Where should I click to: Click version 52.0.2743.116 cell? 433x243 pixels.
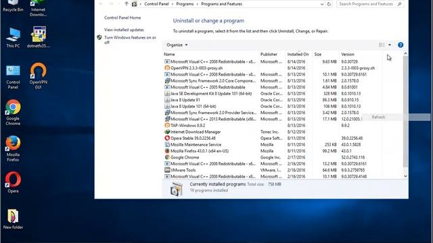coord(353,157)
